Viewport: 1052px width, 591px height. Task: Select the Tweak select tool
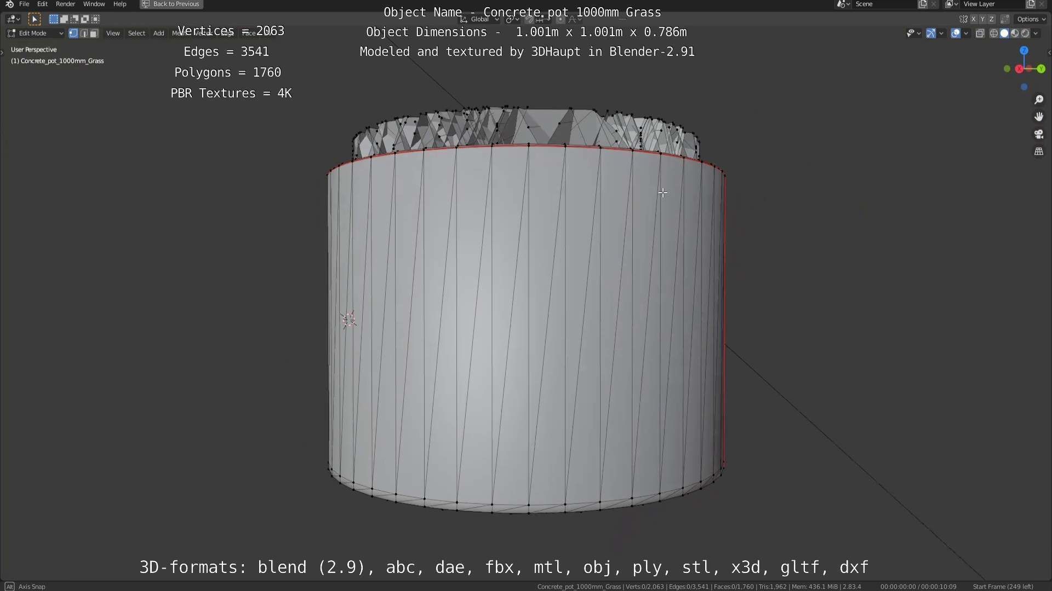click(34, 19)
